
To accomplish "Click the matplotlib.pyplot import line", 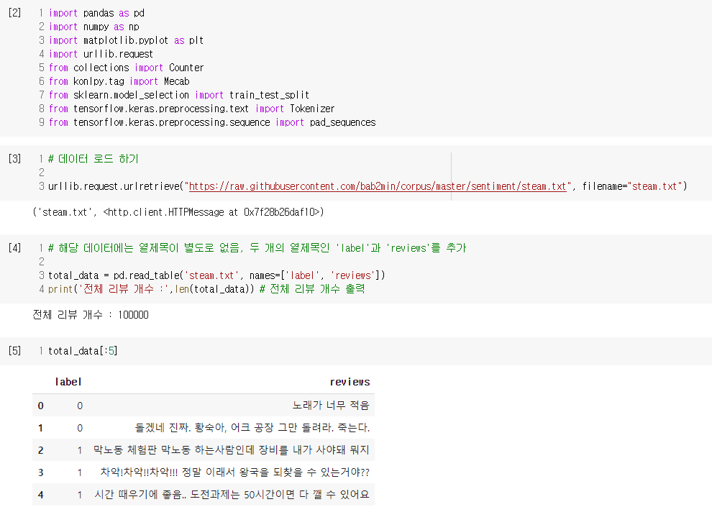I will [127, 40].
